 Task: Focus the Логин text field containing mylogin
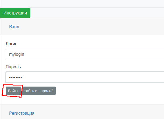(85, 54)
